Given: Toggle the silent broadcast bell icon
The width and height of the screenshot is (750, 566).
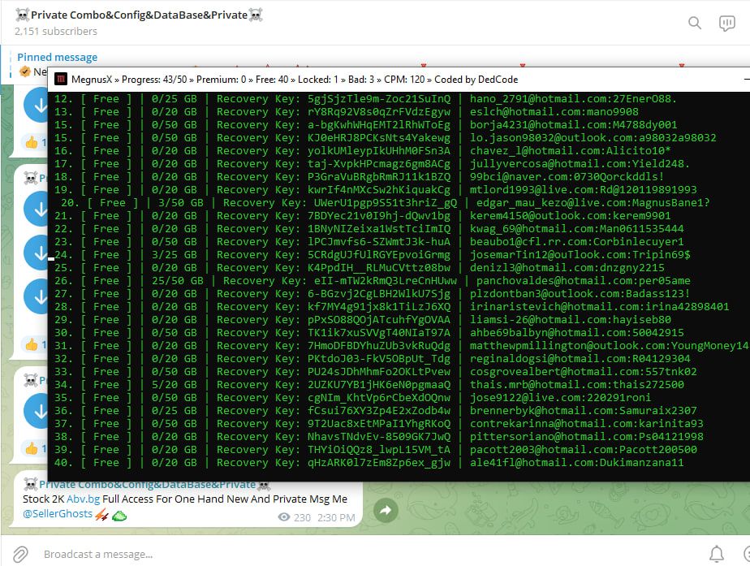Looking at the screenshot, I should click(716, 554).
